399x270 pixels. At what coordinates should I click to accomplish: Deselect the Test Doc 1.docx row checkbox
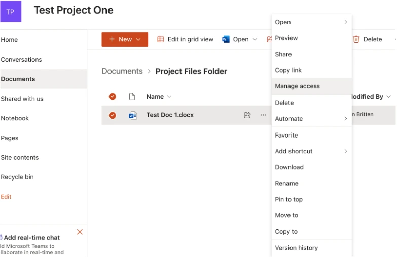tap(113, 115)
